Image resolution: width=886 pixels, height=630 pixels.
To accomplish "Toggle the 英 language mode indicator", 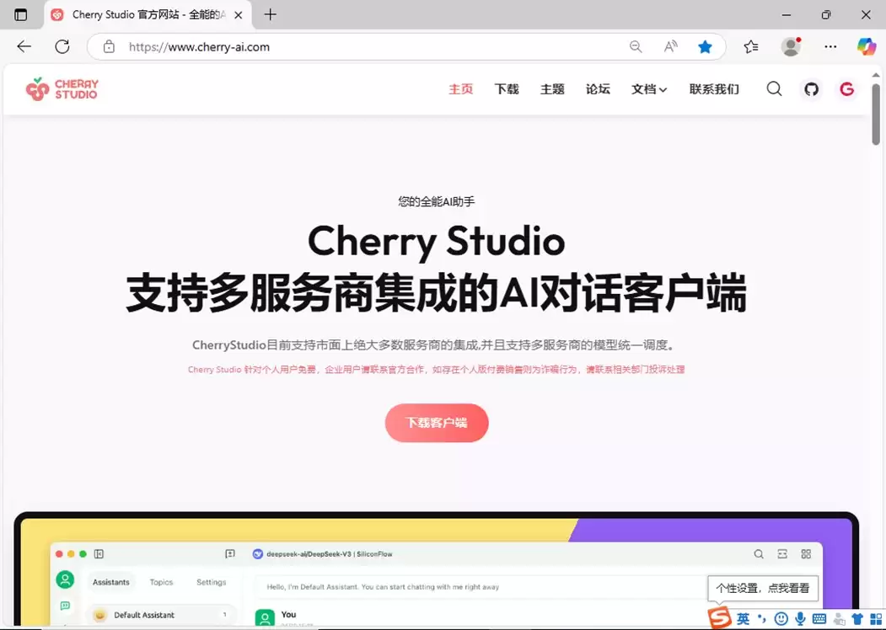I will (x=743, y=619).
